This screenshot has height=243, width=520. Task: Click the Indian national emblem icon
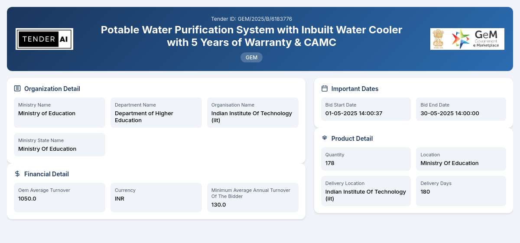[439, 39]
